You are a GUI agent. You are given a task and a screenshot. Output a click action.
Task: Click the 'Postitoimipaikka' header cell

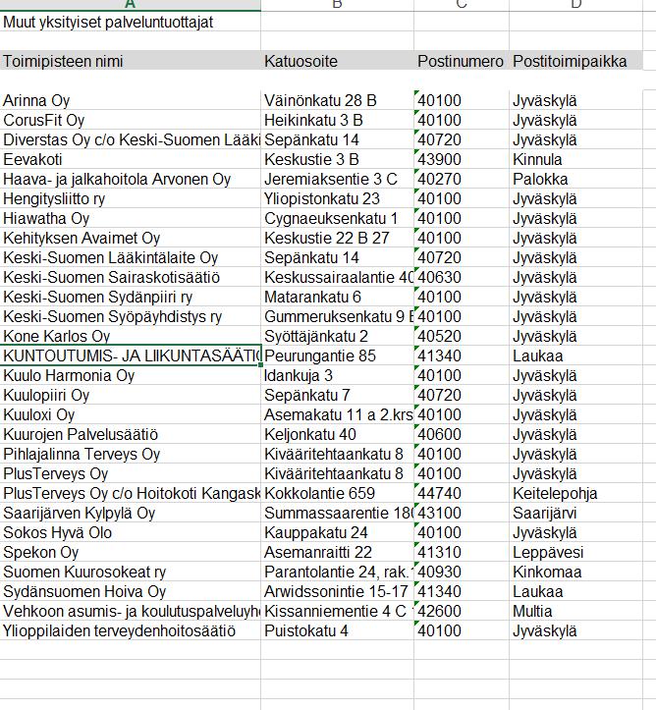pos(575,61)
